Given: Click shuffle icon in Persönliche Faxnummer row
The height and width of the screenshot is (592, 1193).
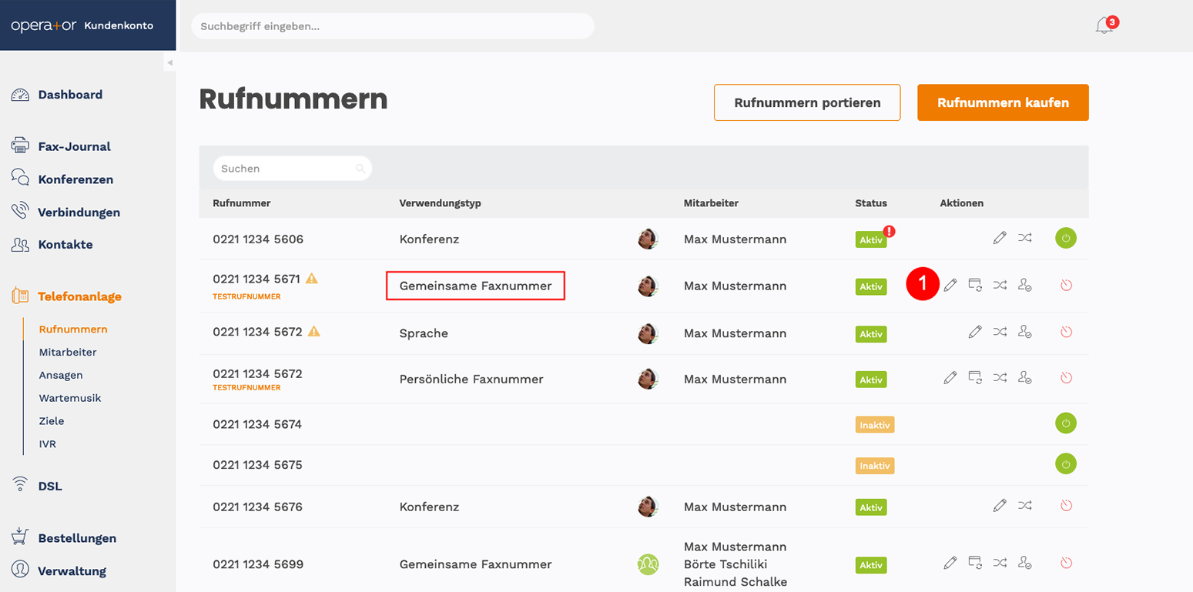Looking at the screenshot, I should coord(1000,377).
